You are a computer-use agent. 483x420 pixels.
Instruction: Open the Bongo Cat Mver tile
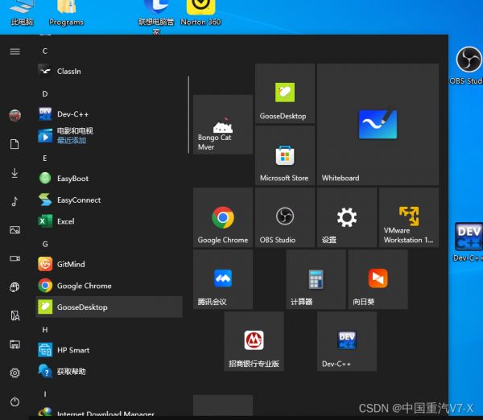(x=223, y=125)
